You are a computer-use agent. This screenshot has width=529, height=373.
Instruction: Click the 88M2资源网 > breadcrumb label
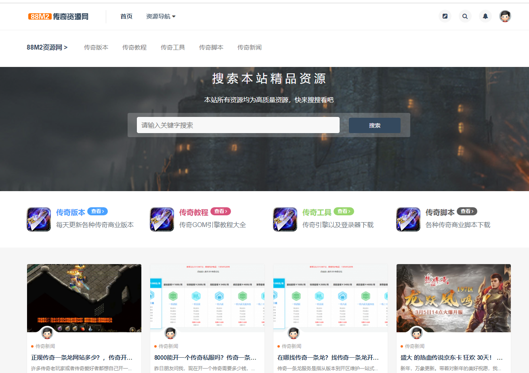pyautogui.click(x=47, y=48)
